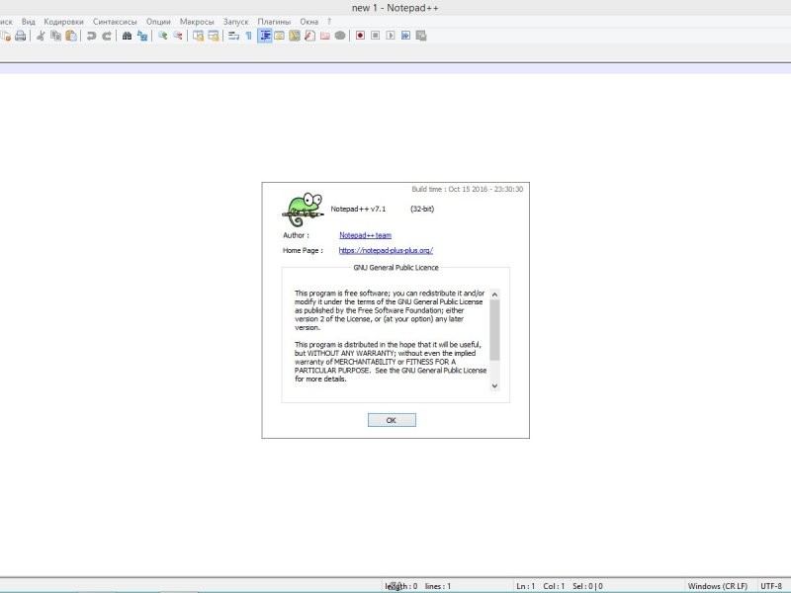Open the Folder as Workspace icon
Image resolution: width=791 pixels, height=593 pixels.
point(325,36)
